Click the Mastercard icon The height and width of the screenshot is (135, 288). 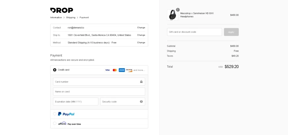pos(115,70)
